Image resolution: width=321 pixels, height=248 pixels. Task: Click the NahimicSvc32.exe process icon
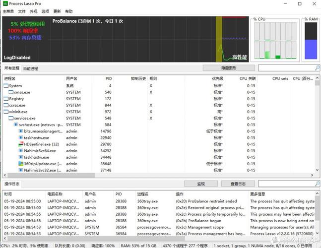21,170
